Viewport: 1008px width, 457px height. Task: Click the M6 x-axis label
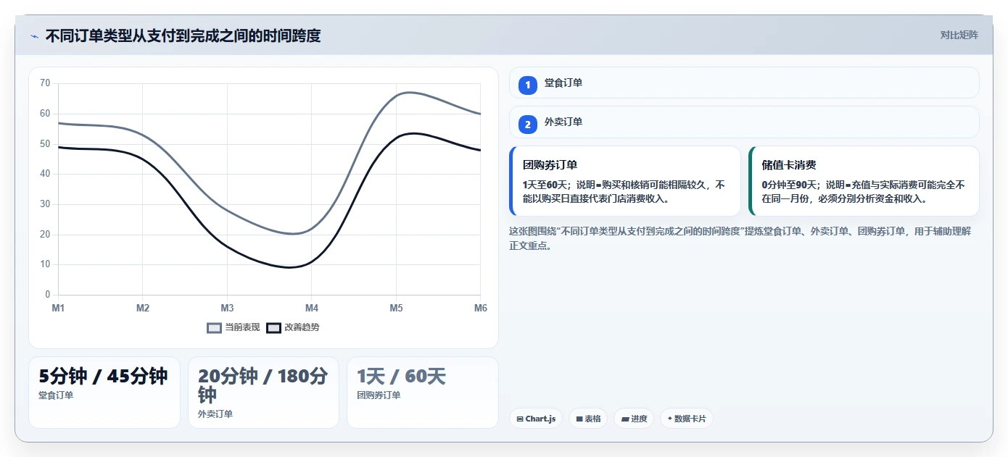tap(481, 309)
